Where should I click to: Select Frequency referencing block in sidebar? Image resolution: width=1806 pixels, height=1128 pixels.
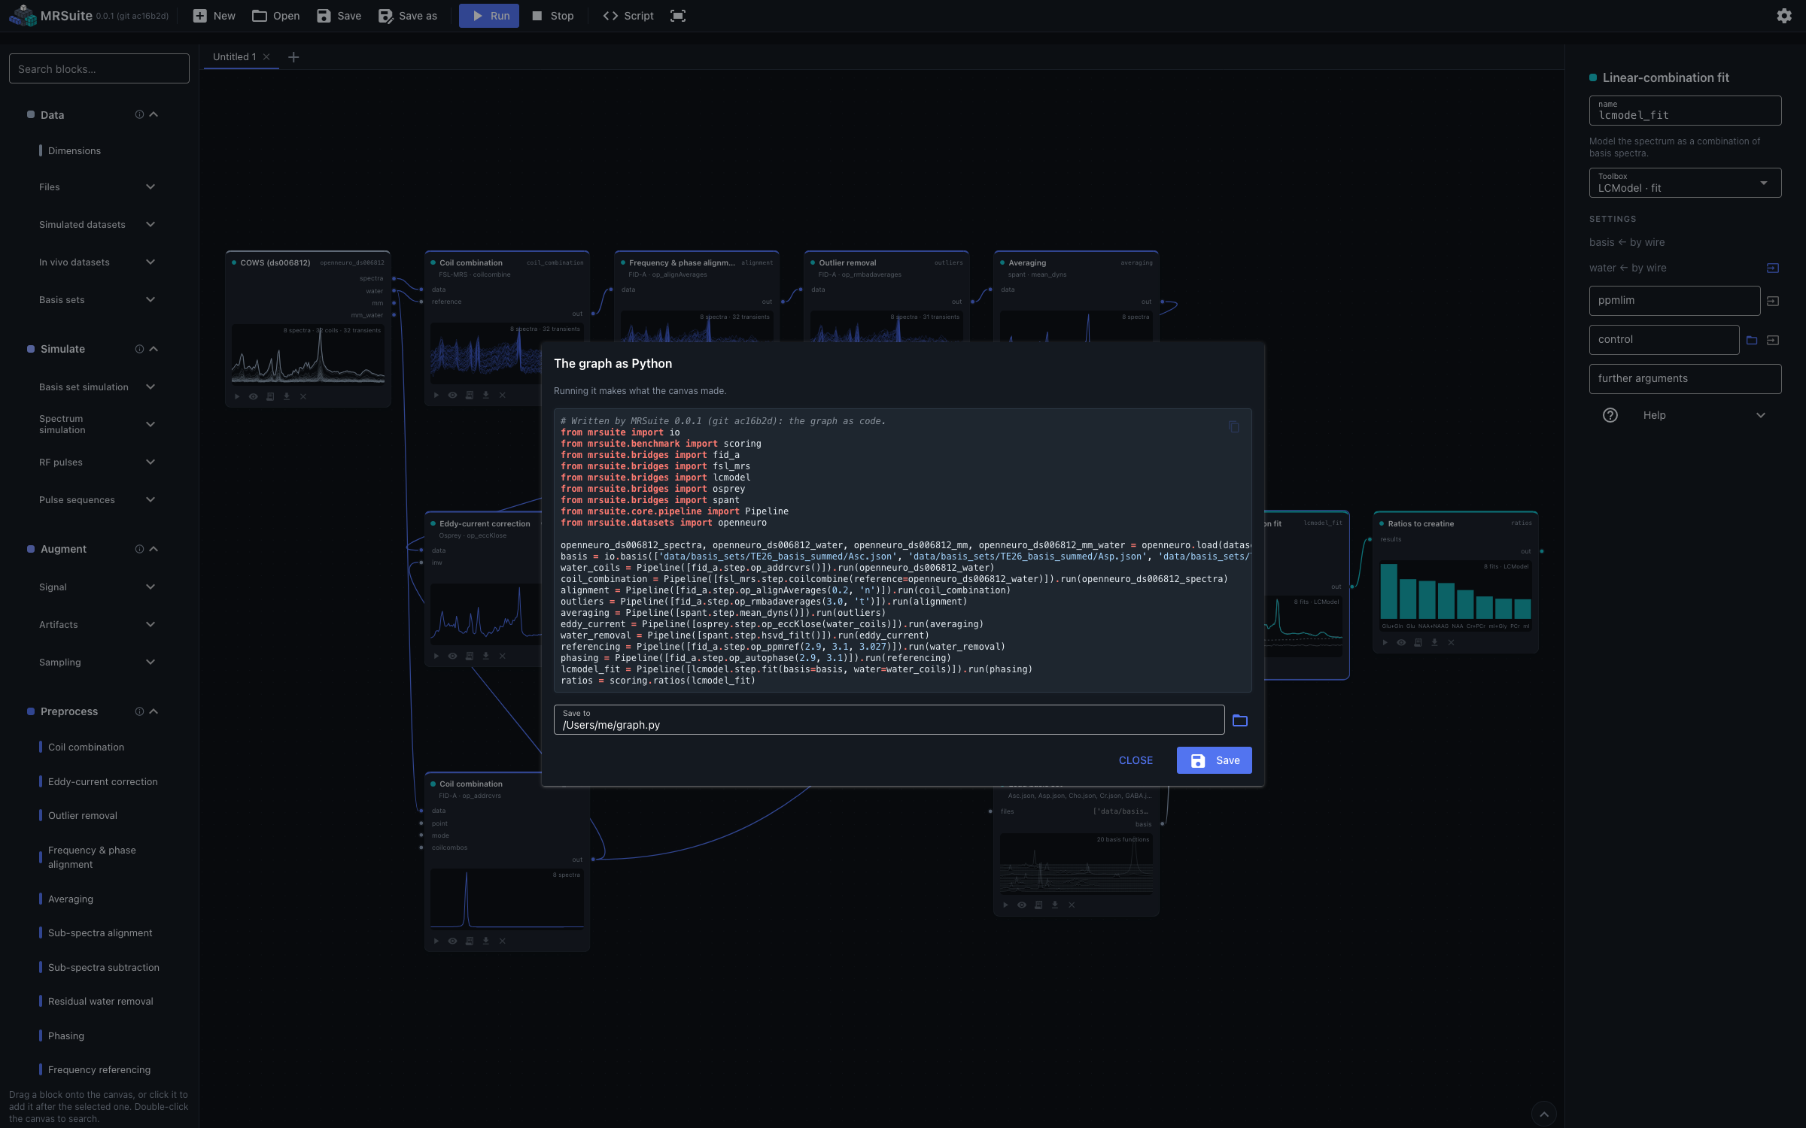coord(98,1070)
